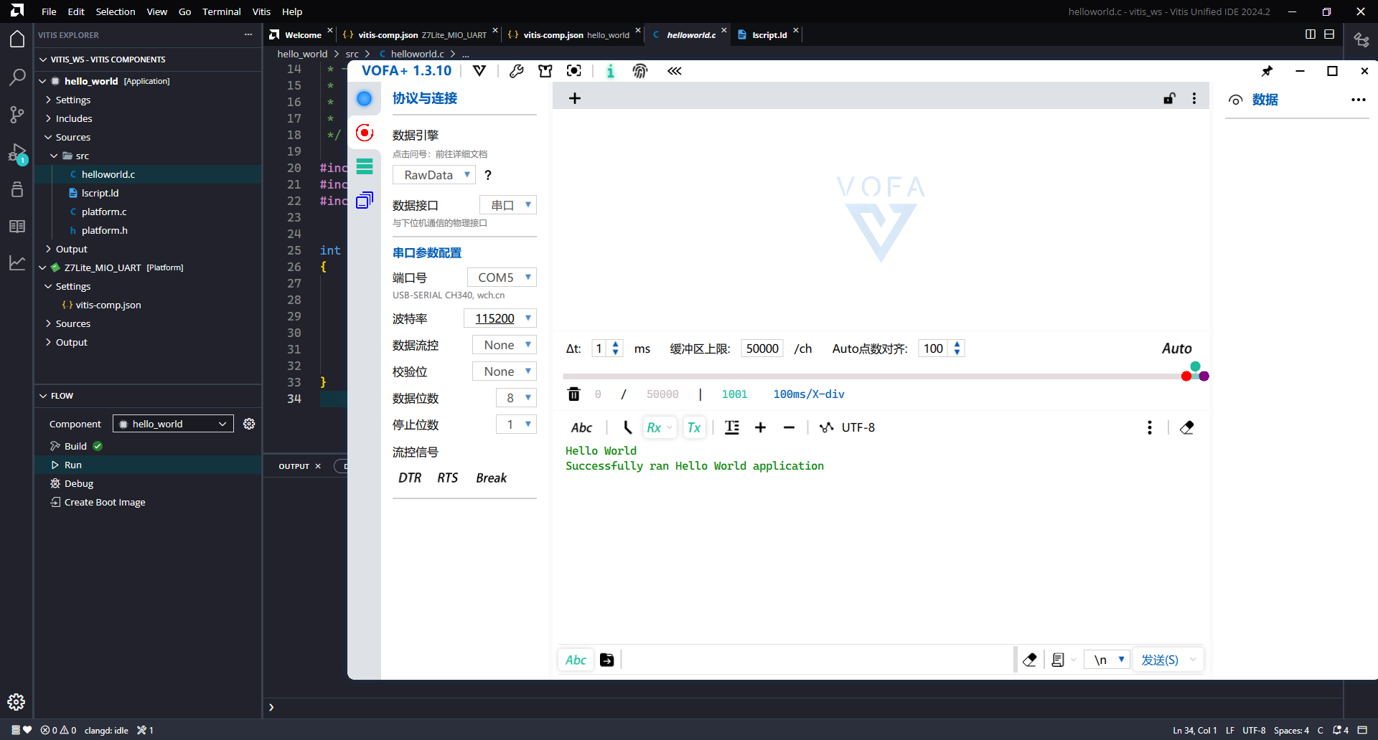The height and width of the screenshot is (740, 1378).
Task: Click the eraser icon in receive toolbar
Action: [1187, 427]
